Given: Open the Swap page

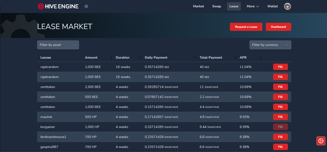Looking at the screenshot, I should [217, 7].
